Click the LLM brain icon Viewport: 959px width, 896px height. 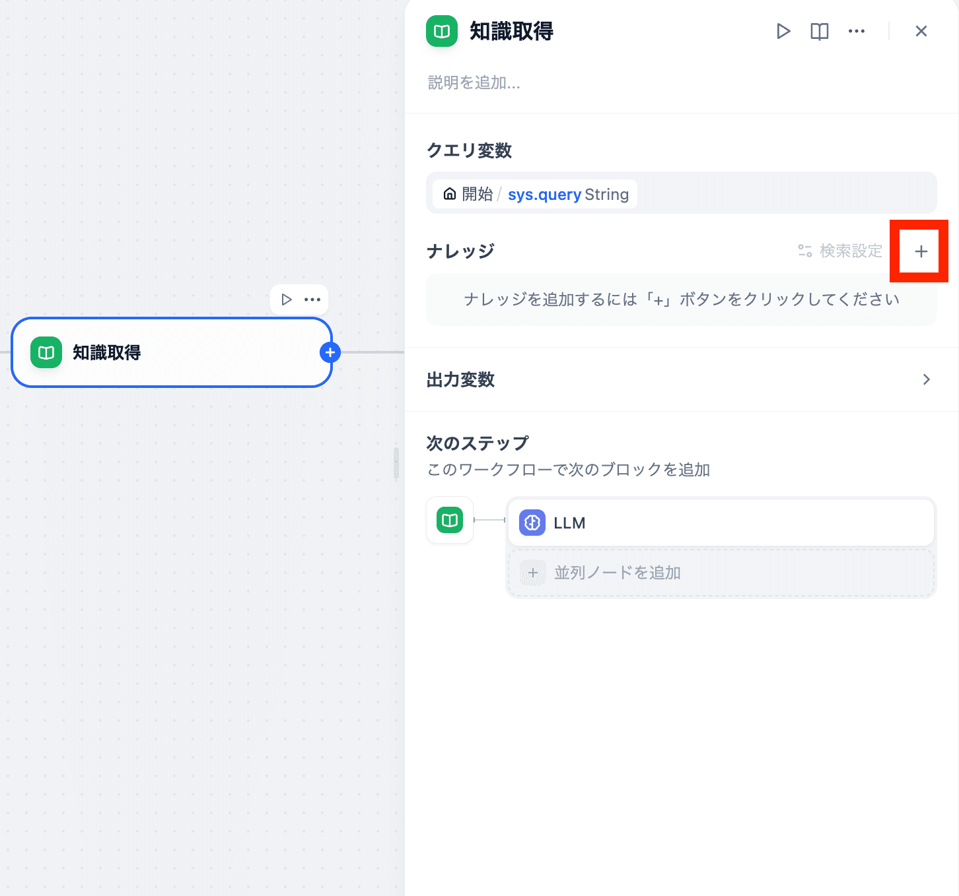click(x=532, y=523)
